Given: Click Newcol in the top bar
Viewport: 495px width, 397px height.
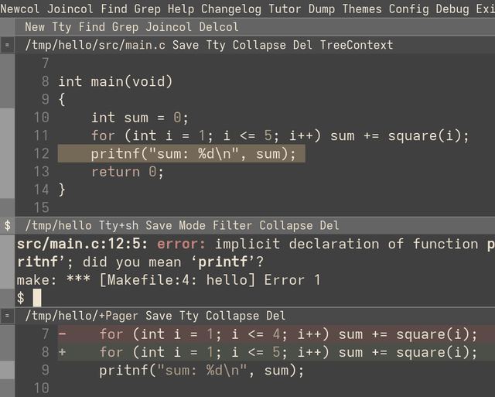Looking at the screenshot, I should click(x=20, y=9).
